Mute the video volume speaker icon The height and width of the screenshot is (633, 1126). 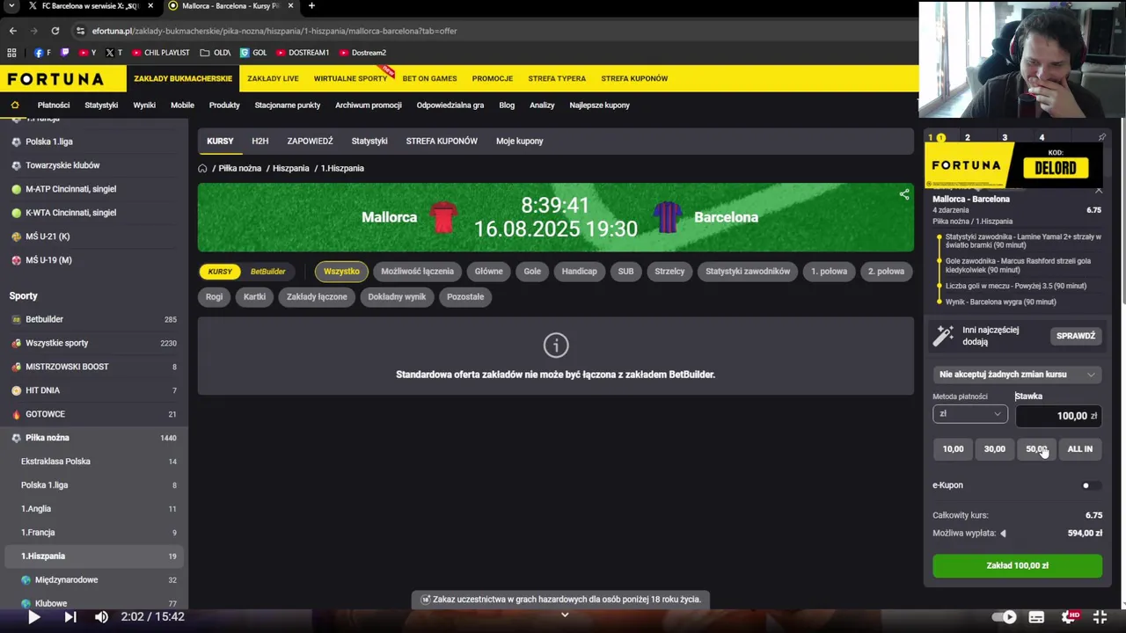101,617
